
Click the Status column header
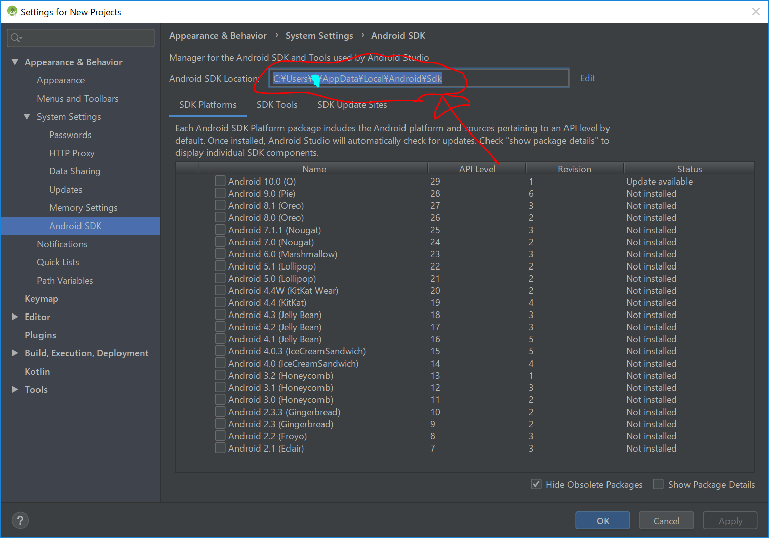(689, 169)
